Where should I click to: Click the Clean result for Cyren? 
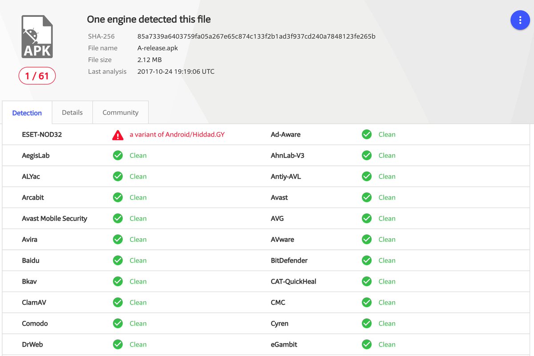point(387,324)
